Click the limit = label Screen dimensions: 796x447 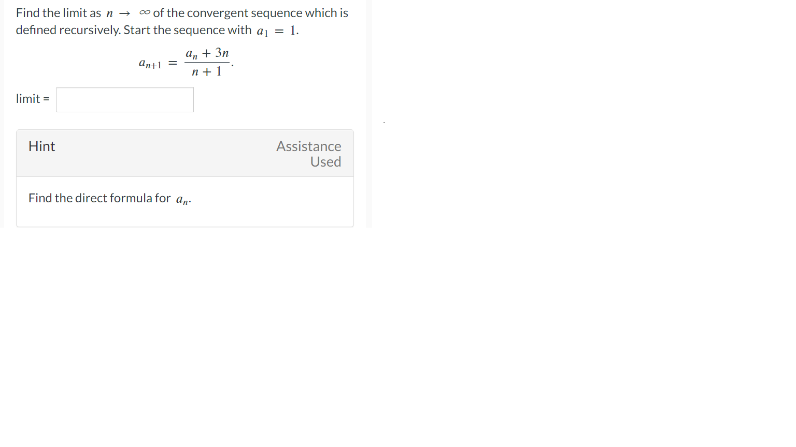pyautogui.click(x=32, y=98)
